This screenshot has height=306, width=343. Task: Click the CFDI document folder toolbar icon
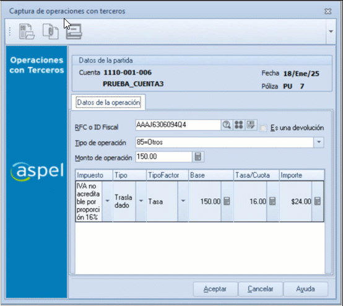point(27,32)
